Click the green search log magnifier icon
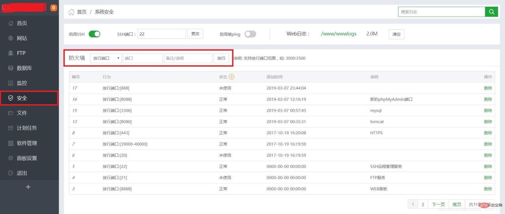505x214 pixels. pos(491,12)
